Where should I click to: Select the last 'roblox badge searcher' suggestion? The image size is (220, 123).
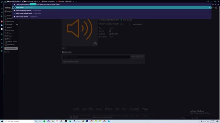pos(111,17)
